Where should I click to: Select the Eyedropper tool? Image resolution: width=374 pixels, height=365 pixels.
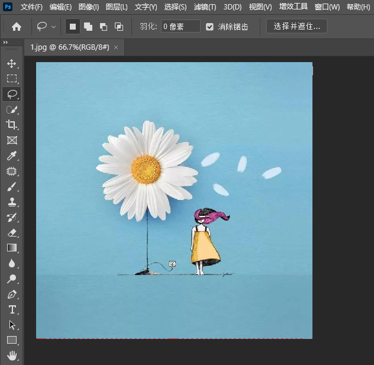(11, 156)
